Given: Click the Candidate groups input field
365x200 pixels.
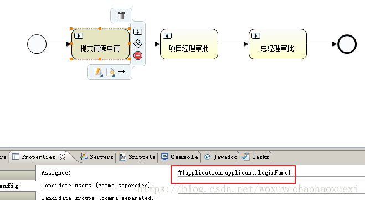Looking at the screenshot, I should (271, 197).
